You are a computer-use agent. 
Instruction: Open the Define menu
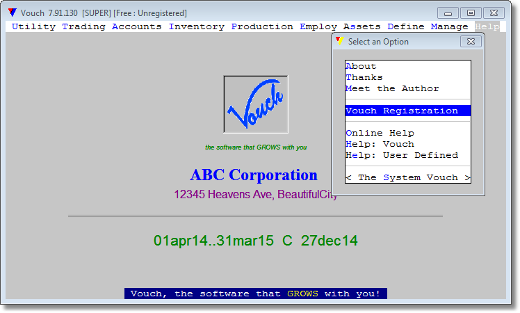pyautogui.click(x=405, y=26)
